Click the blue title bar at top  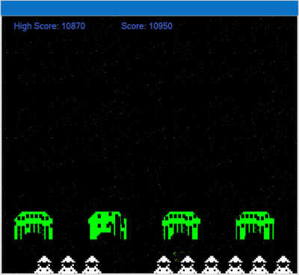[x=149, y=8]
